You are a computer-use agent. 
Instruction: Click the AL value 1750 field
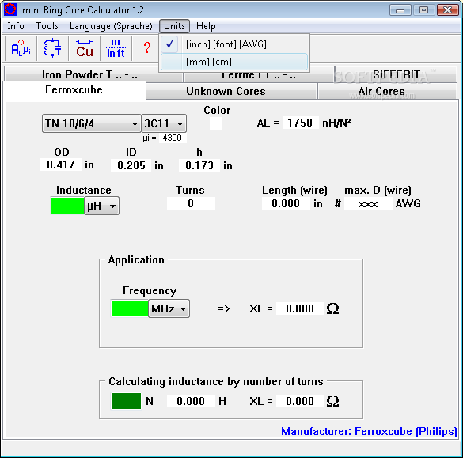300,123
